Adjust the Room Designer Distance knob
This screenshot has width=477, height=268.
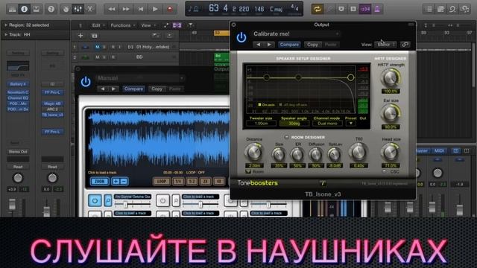253,152
